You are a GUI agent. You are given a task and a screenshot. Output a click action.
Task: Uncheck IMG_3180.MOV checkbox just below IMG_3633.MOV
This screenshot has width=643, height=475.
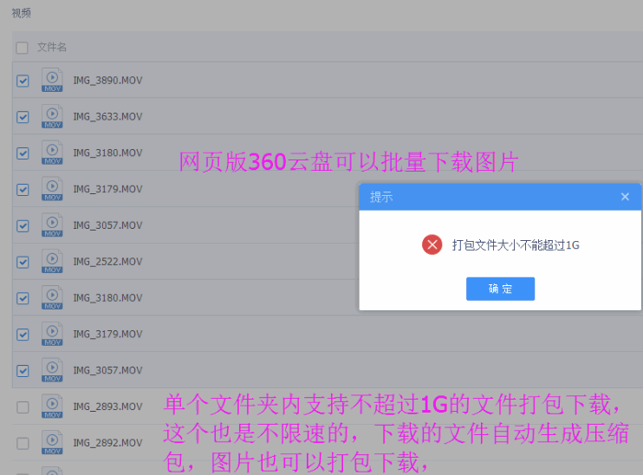(x=23, y=153)
